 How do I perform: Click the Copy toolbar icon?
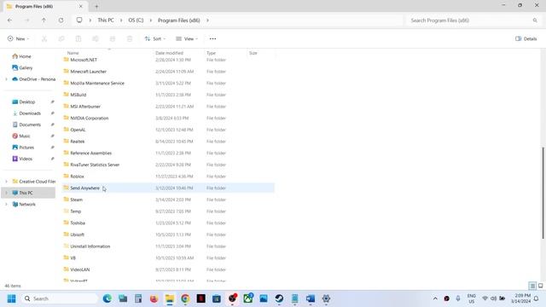[61, 38]
